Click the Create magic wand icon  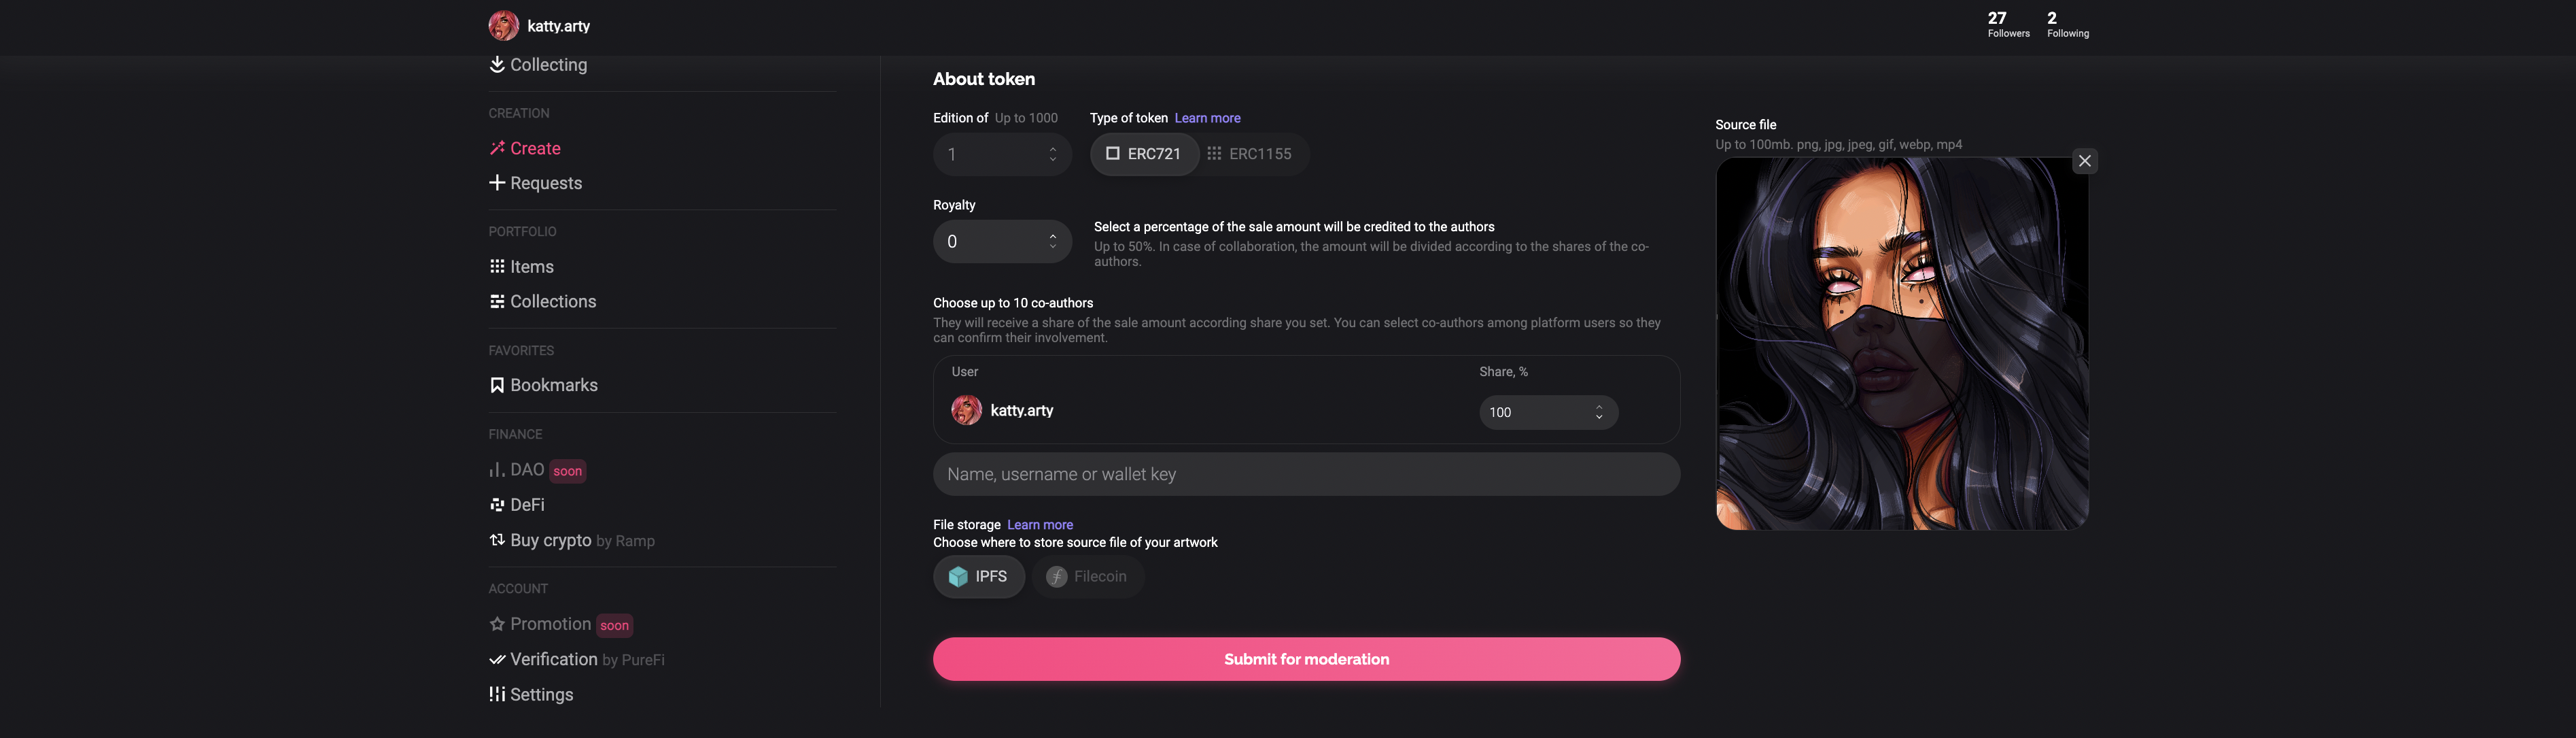point(496,148)
